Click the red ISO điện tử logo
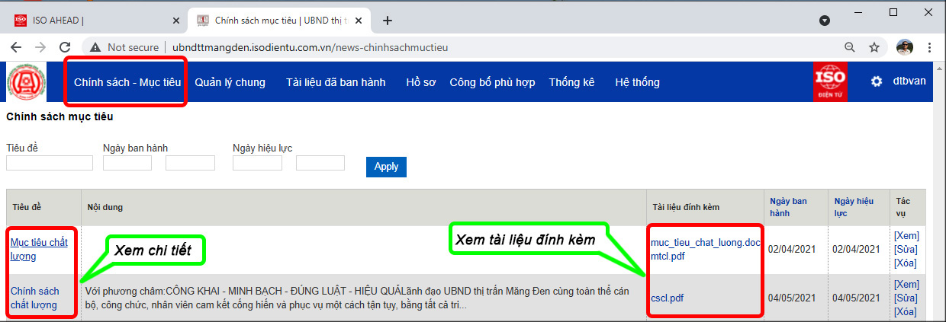The image size is (946, 322). tap(830, 82)
